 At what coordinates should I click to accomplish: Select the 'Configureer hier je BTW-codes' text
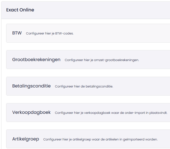point(50,34)
